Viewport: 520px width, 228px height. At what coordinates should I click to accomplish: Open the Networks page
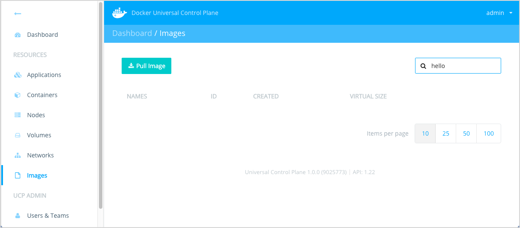[40, 155]
